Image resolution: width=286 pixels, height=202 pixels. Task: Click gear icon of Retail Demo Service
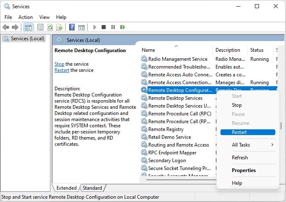(144, 137)
